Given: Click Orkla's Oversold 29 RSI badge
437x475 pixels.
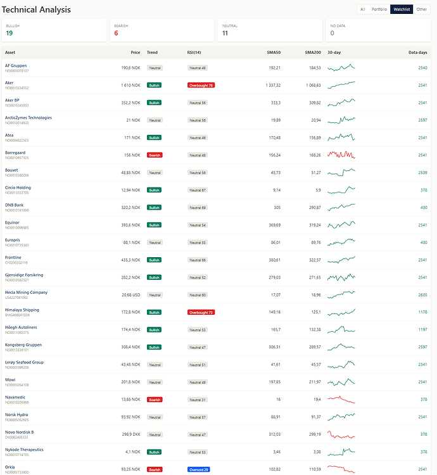Looking at the screenshot, I should 199,469.
